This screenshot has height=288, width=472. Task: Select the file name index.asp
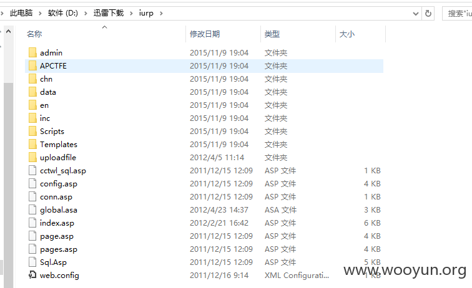point(57,223)
